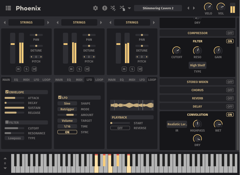Open the LOOP tab on the third layer
The width and height of the screenshot is (240, 175).
(152, 80)
